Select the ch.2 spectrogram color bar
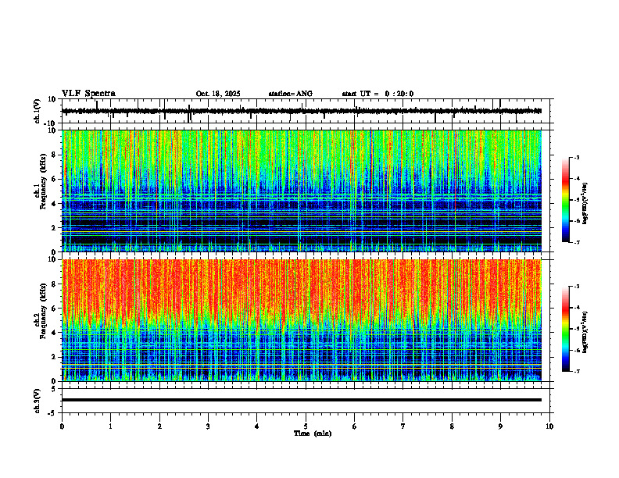The image size is (619, 478). 565,329
